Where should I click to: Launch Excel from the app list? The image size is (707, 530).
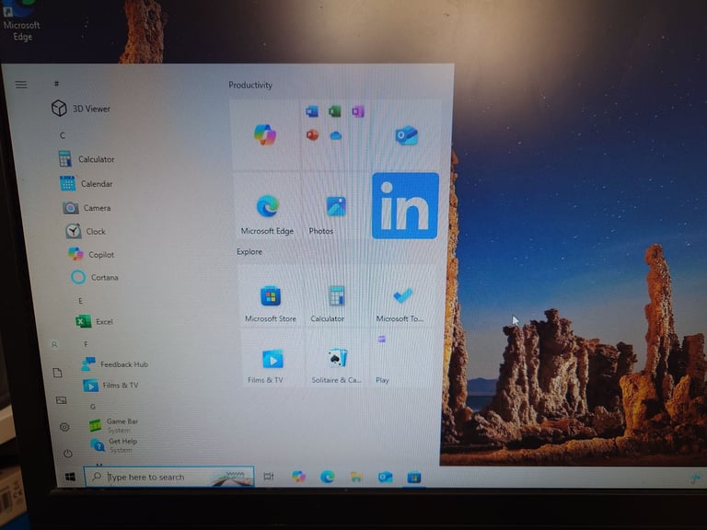click(x=95, y=322)
